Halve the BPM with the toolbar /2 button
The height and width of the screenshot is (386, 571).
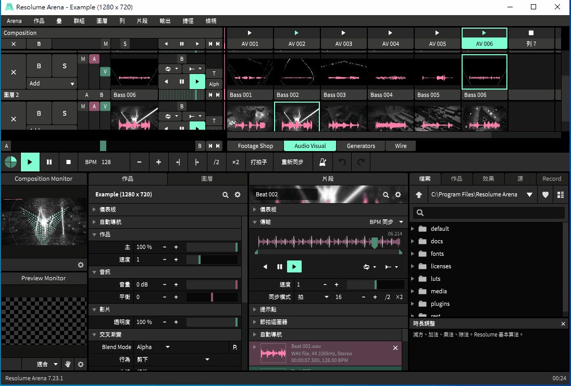[216, 162]
